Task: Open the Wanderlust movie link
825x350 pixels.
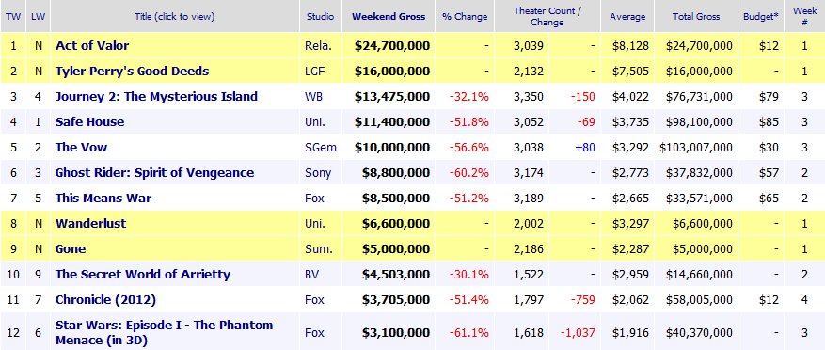Action: click(x=91, y=223)
